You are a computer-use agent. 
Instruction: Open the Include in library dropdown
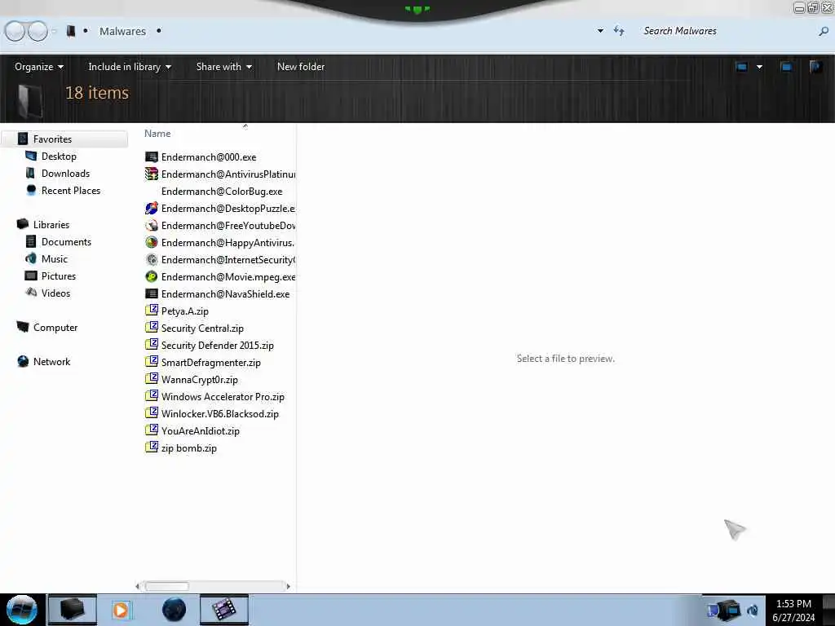pos(130,67)
